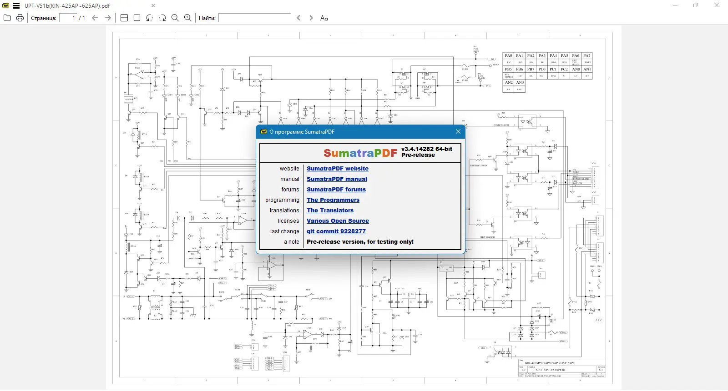The width and height of the screenshot is (728, 391).
Task: Close the О программе SumatraPDF dialog
Action: click(x=458, y=131)
